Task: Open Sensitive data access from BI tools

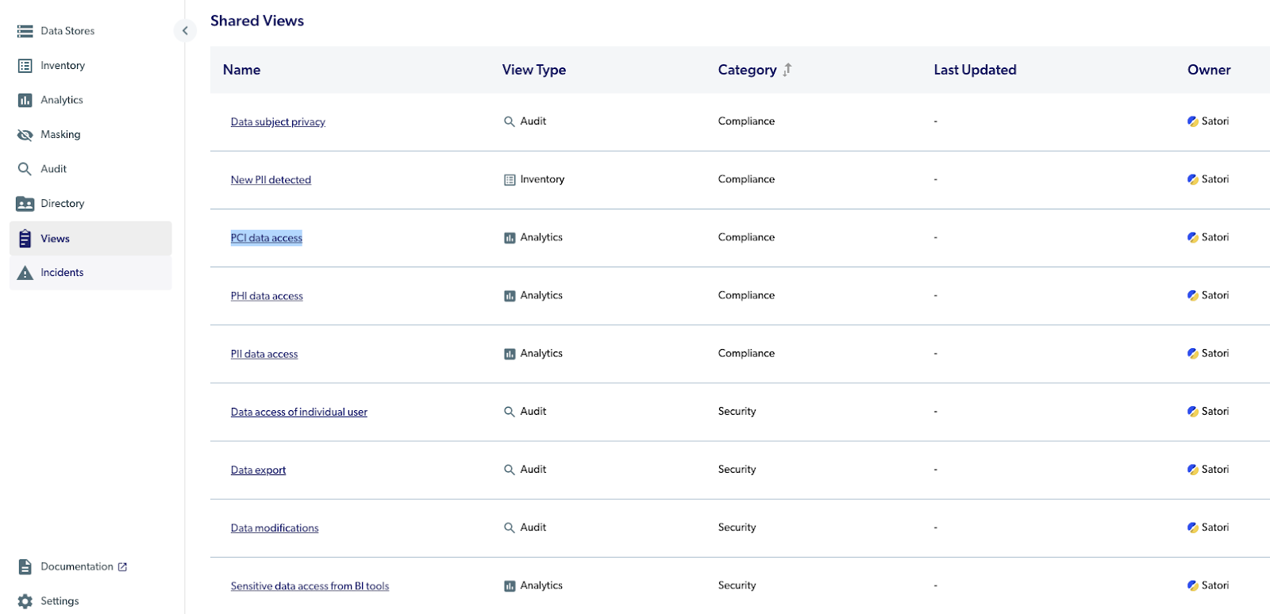Action: [x=310, y=586]
